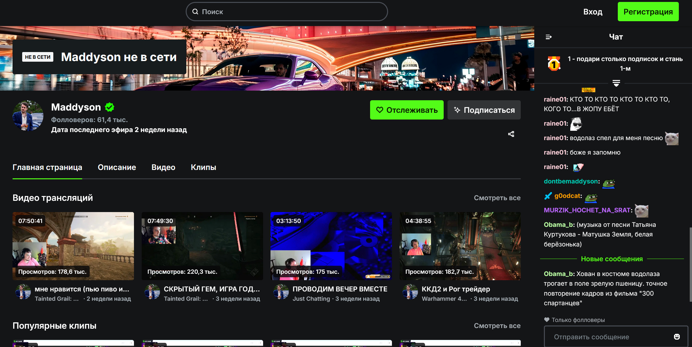The width and height of the screenshot is (692, 347).
Task: Open video title мне нравится (пью пиво и...
Action: (82, 289)
